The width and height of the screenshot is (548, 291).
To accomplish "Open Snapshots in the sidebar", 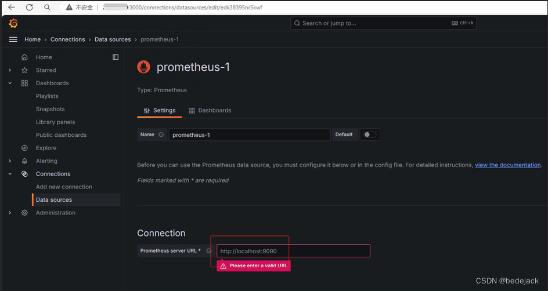I will tap(51, 109).
